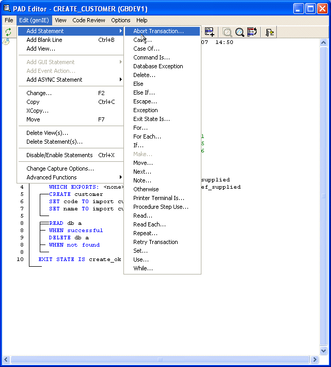
Task: Click the list refresh toolbar icon
Action: coord(252,32)
